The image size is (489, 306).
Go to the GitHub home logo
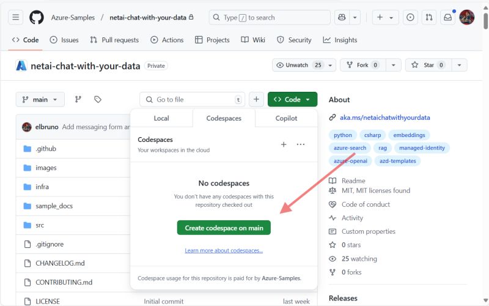(x=37, y=18)
